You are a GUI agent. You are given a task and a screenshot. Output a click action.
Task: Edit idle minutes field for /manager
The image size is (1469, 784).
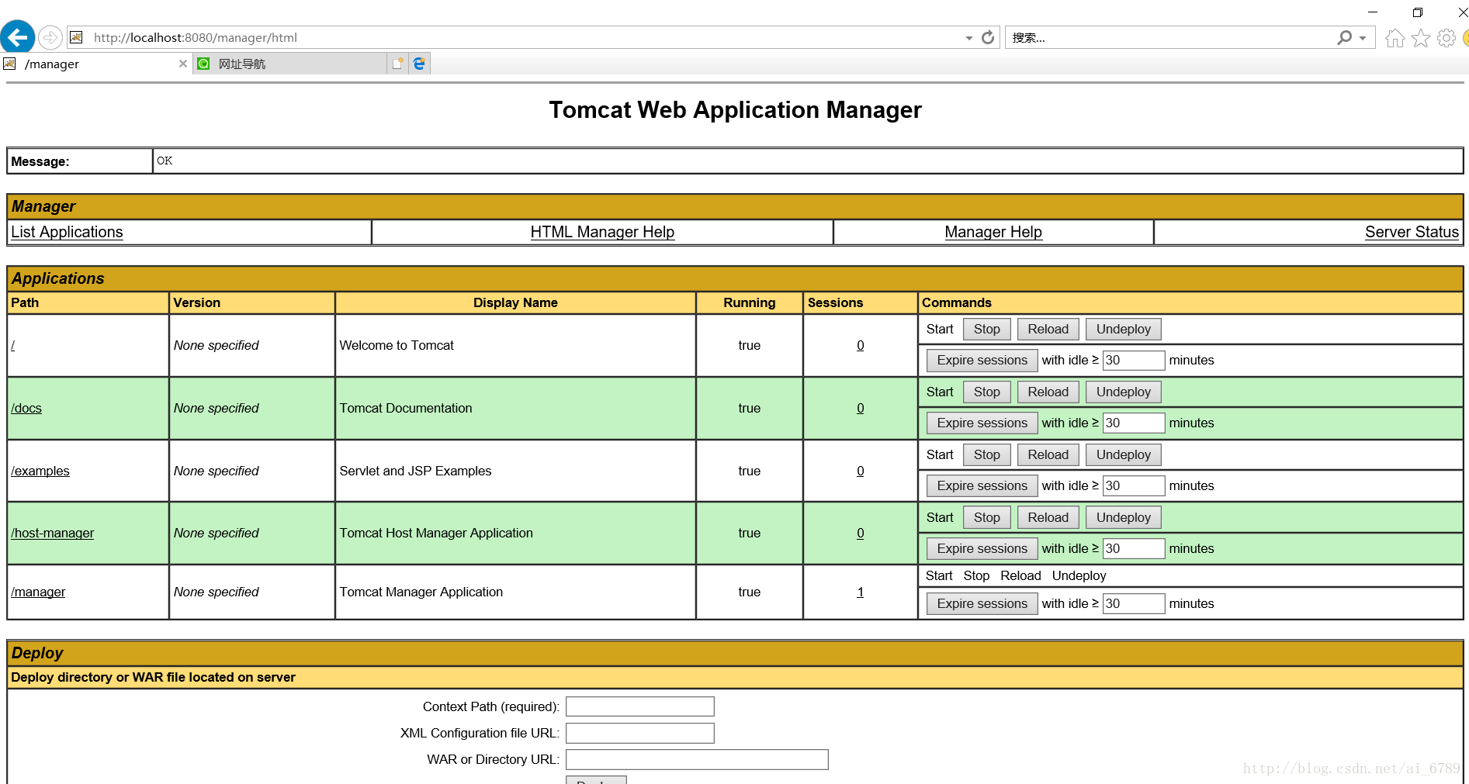pos(1133,603)
